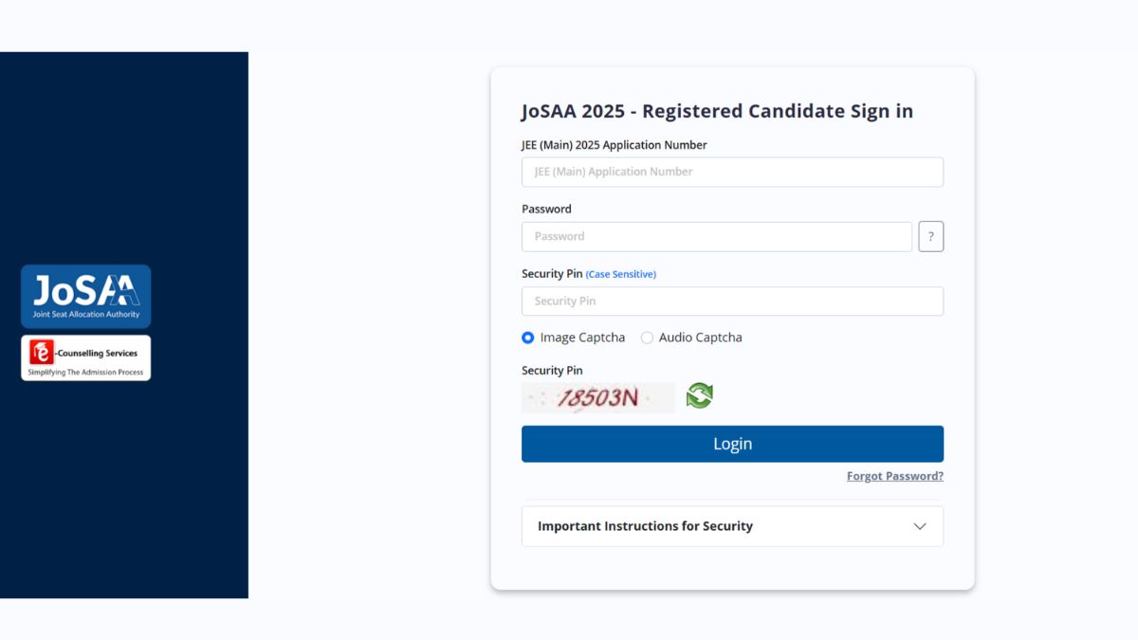Select the Image Captcha radio option
The width and height of the screenshot is (1138, 640).
tap(528, 338)
